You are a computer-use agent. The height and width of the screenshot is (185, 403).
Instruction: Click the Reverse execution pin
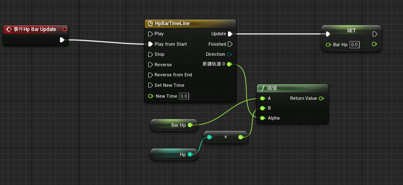pos(150,65)
